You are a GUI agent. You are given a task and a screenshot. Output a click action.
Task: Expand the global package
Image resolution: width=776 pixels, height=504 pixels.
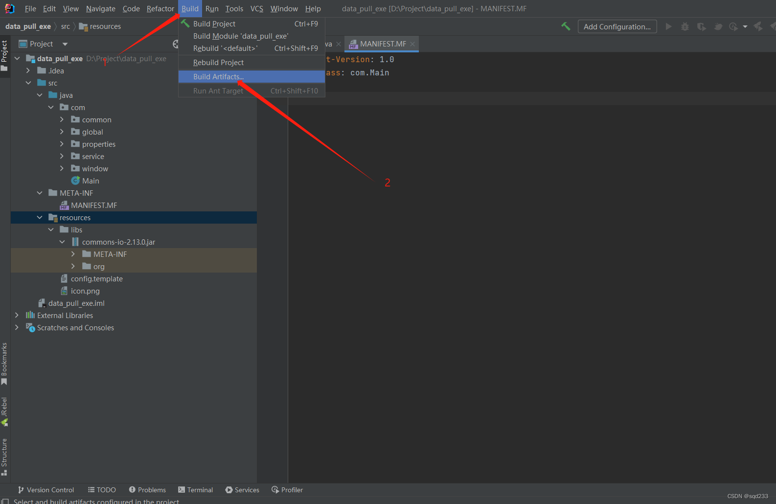pos(62,132)
